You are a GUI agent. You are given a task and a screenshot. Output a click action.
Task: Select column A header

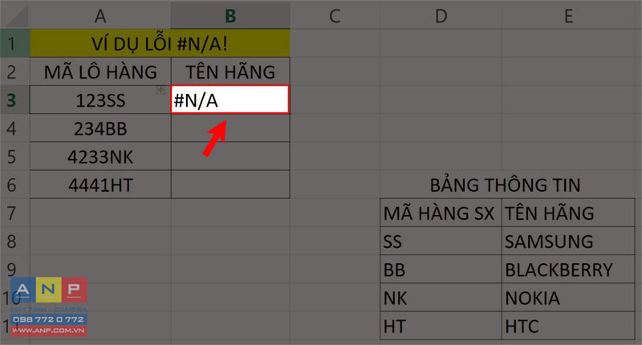(x=100, y=15)
